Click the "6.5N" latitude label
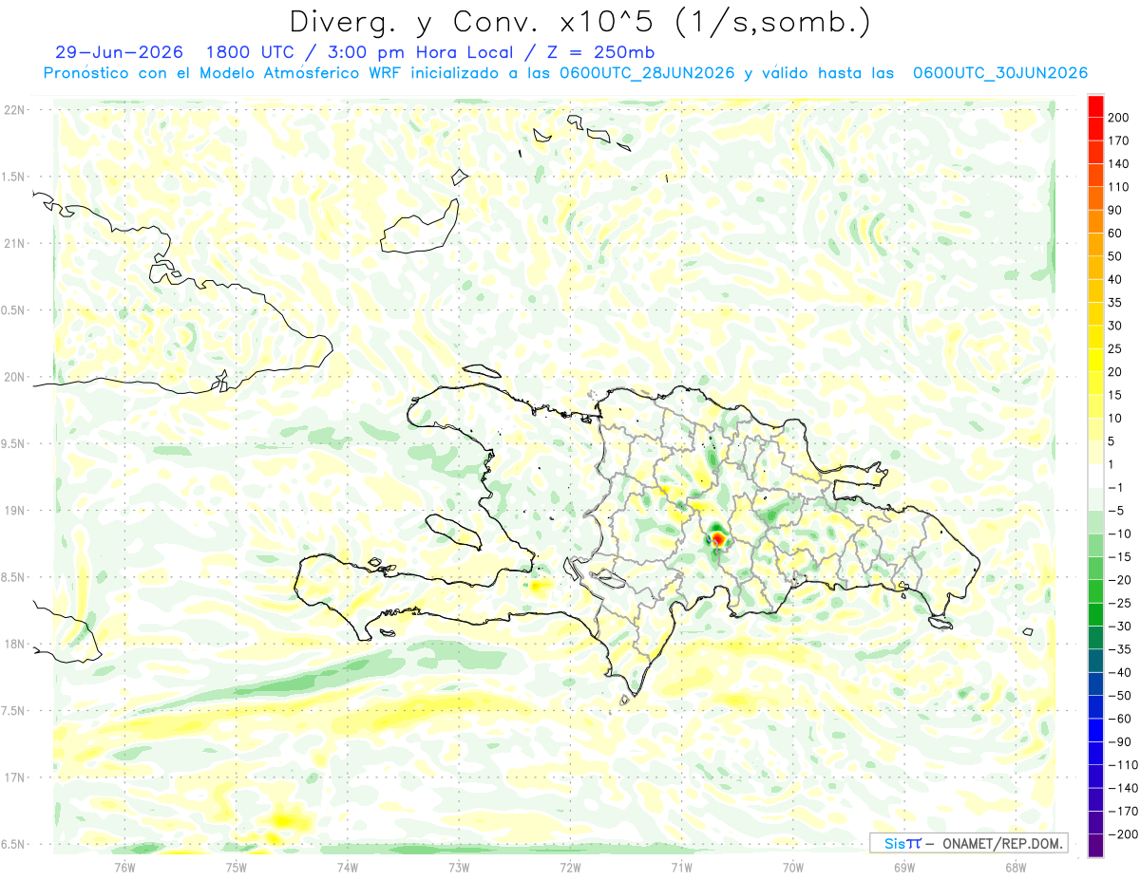 (x=14, y=845)
